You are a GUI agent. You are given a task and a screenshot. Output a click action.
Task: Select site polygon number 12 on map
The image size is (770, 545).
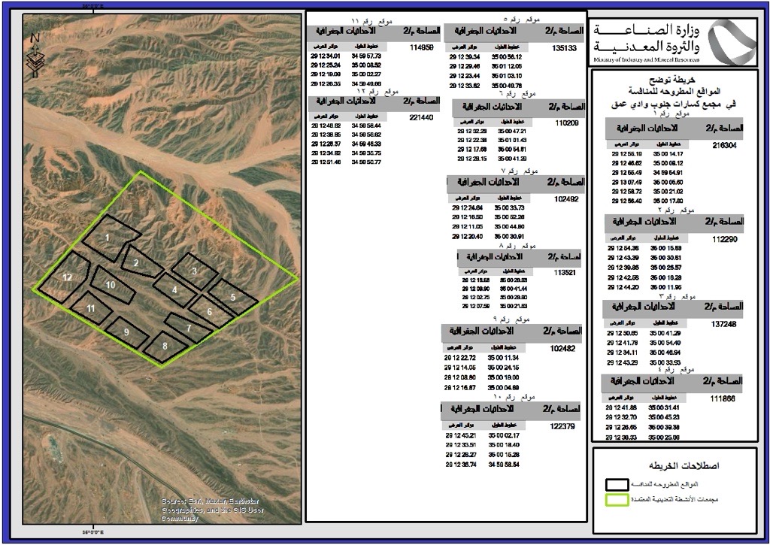coord(66,278)
